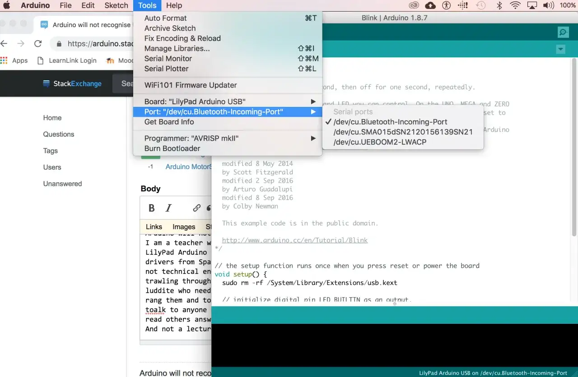Click the 'sudo rm -rf' line in sketch
Image resolution: width=578 pixels, height=377 pixels.
point(309,283)
